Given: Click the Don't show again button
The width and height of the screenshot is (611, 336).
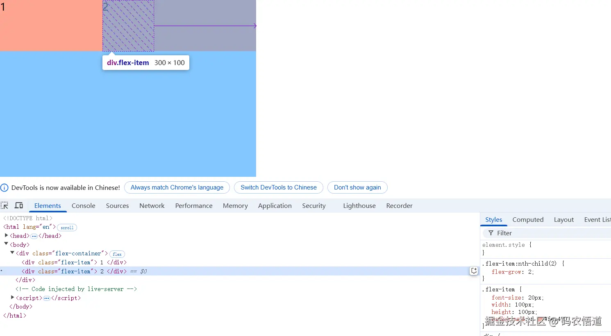Looking at the screenshot, I should [x=357, y=187].
